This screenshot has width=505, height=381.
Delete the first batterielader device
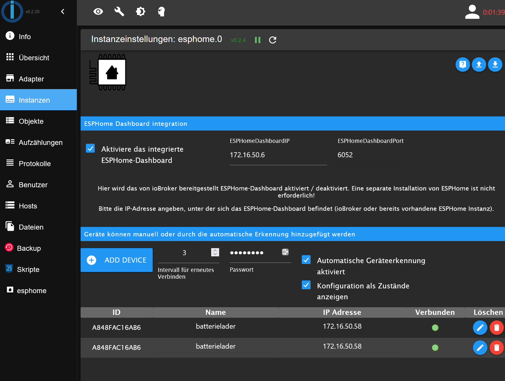[x=497, y=327]
